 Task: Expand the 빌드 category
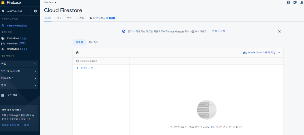(19, 64)
